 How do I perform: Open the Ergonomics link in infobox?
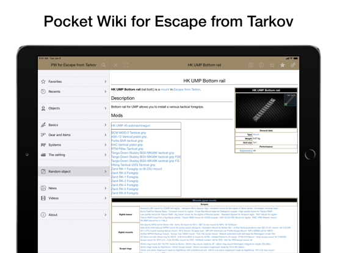(x=245, y=151)
